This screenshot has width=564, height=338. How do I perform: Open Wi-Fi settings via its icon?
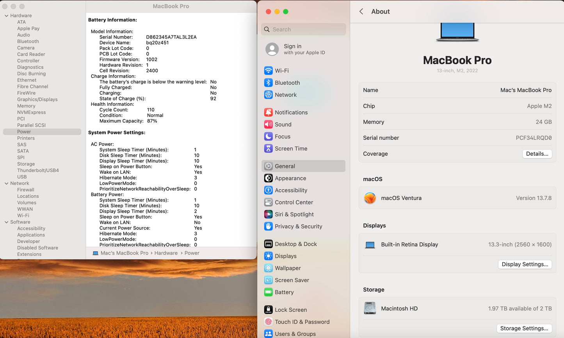pos(268,71)
